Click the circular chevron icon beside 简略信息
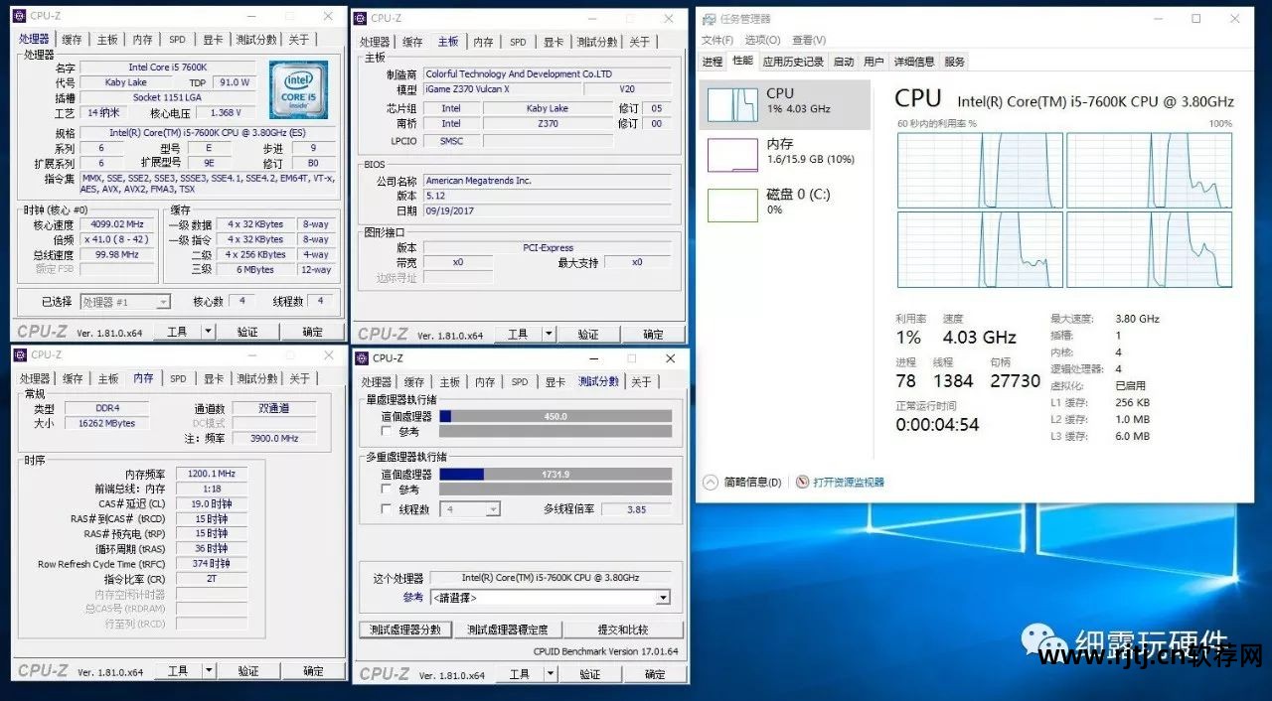 [x=711, y=482]
